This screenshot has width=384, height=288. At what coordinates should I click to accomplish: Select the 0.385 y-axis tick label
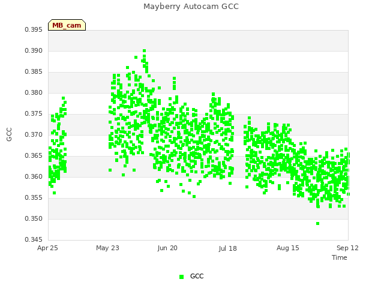coord(34,72)
